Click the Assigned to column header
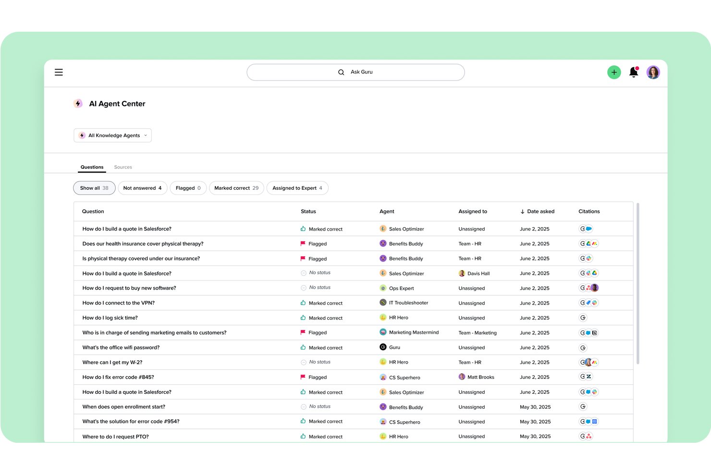The width and height of the screenshot is (711, 474). pyautogui.click(x=473, y=211)
